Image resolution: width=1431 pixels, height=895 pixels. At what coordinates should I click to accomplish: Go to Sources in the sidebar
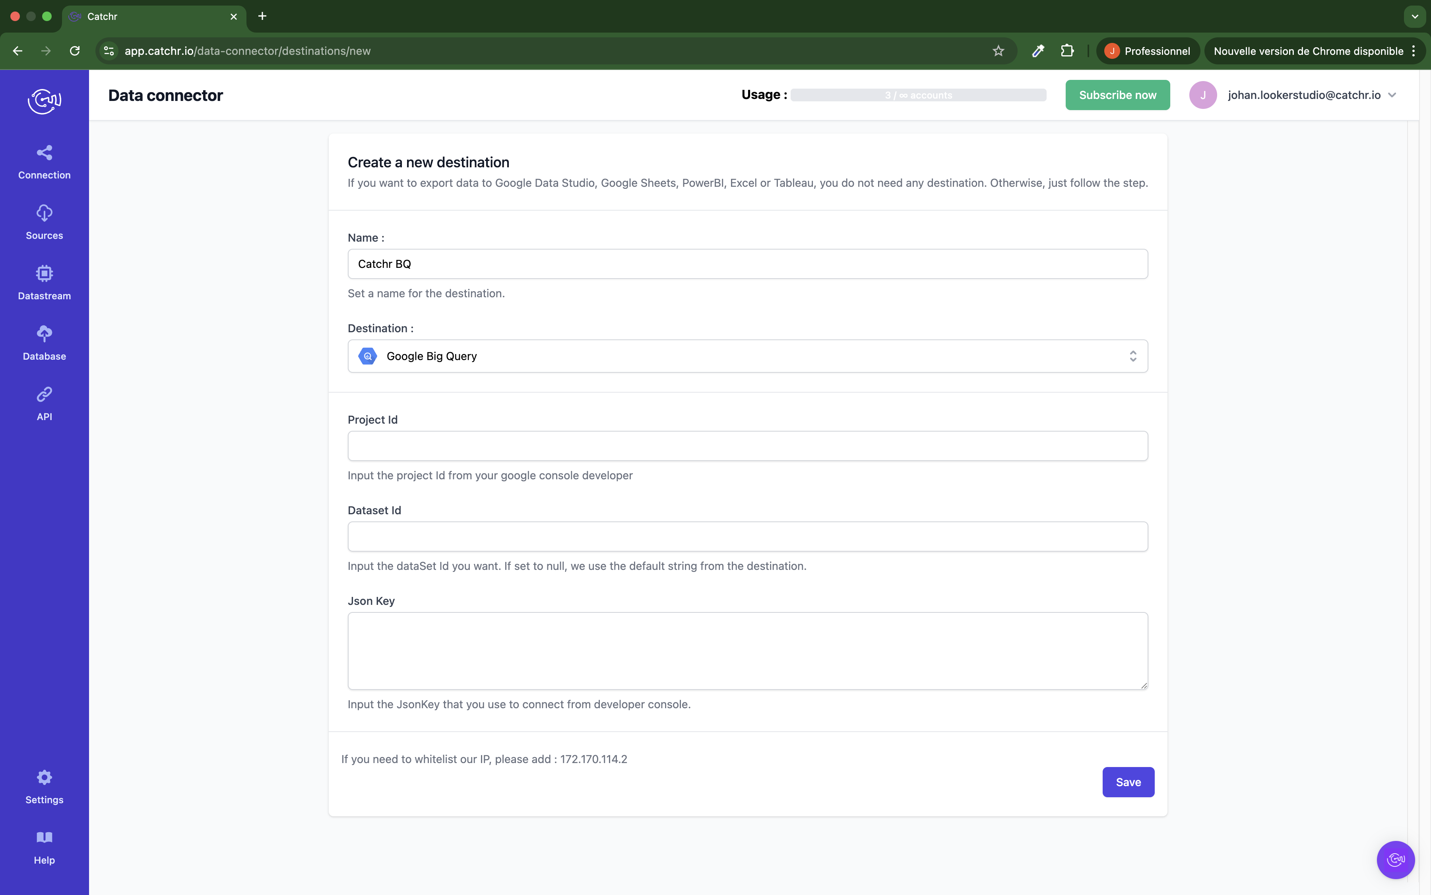point(45,223)
